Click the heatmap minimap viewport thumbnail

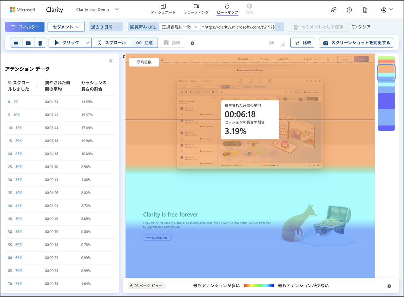(x=386, y=72)
